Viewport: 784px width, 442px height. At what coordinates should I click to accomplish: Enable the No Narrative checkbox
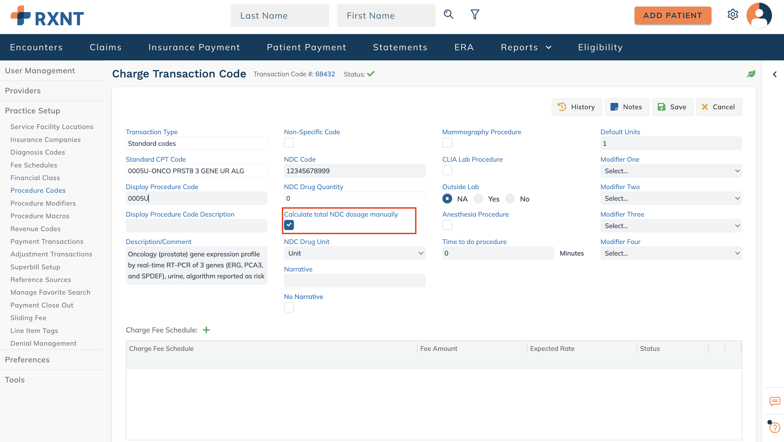(289, 307)
